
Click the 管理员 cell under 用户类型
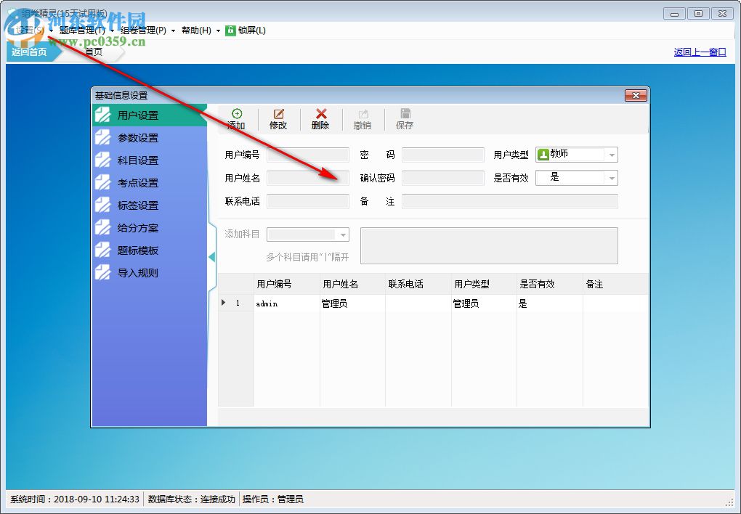click(x=484, y=303)
